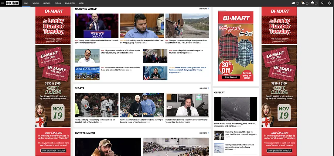Open the hamburger menu icon
Viewport: 334px width, 156px height.
2,3
